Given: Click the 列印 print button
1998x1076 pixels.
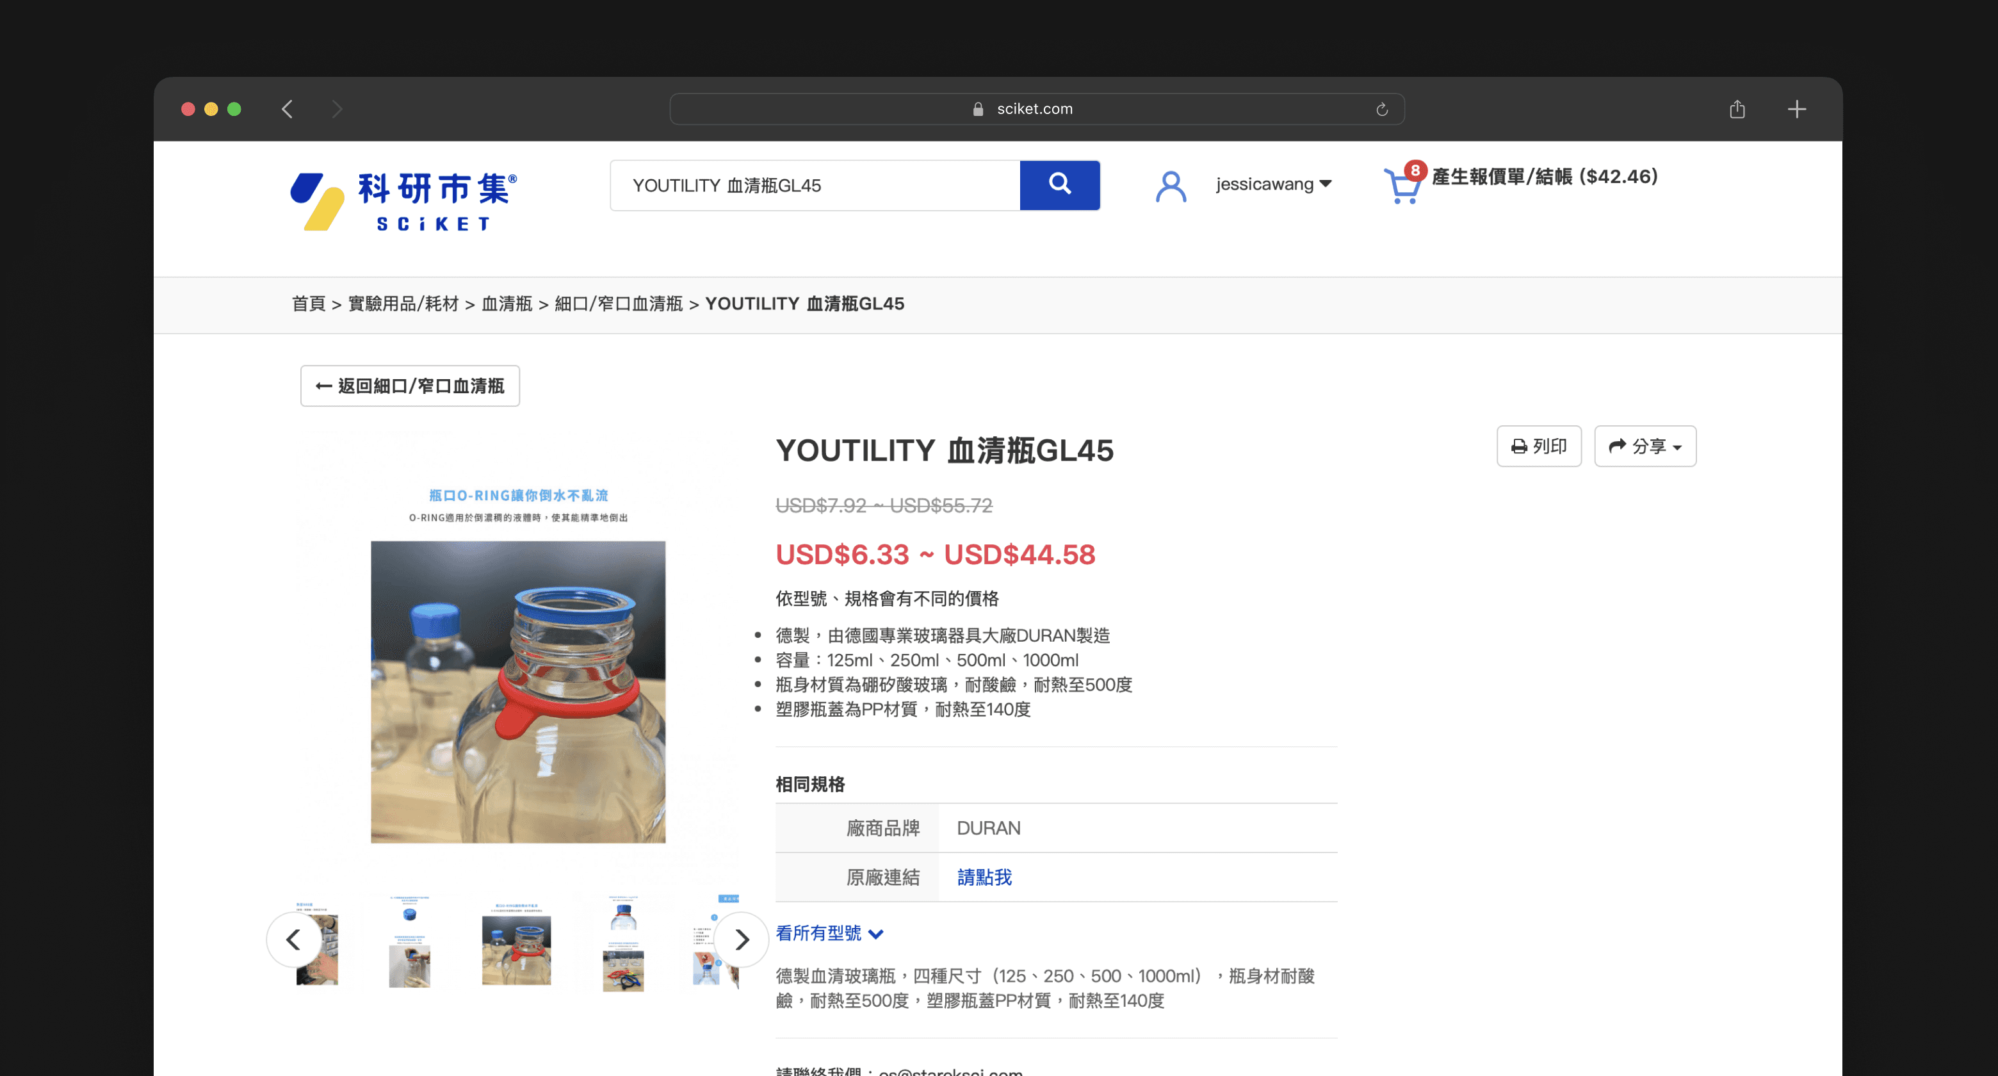Looking at the screenshot, I should tap(1538, 446).
